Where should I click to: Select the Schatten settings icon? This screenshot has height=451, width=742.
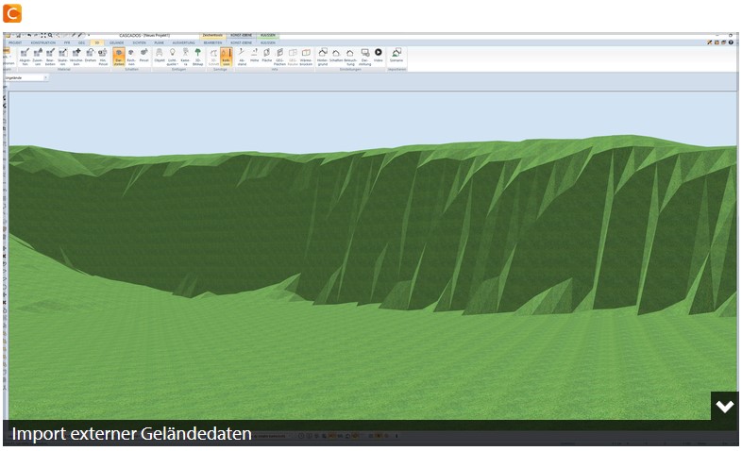(x=336, y=57)
